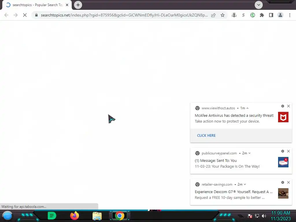Open the volume tray icon

click(x=264, y=216)
